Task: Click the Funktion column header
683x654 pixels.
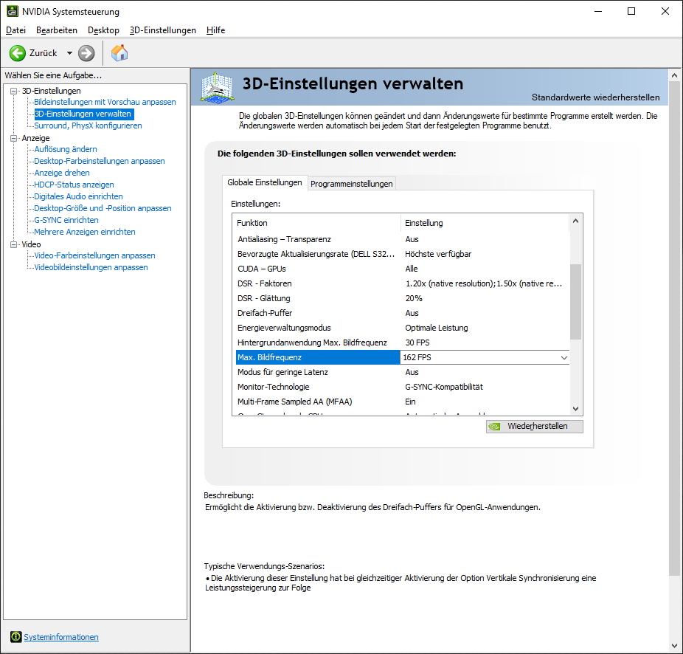Action: coord(318,223)
